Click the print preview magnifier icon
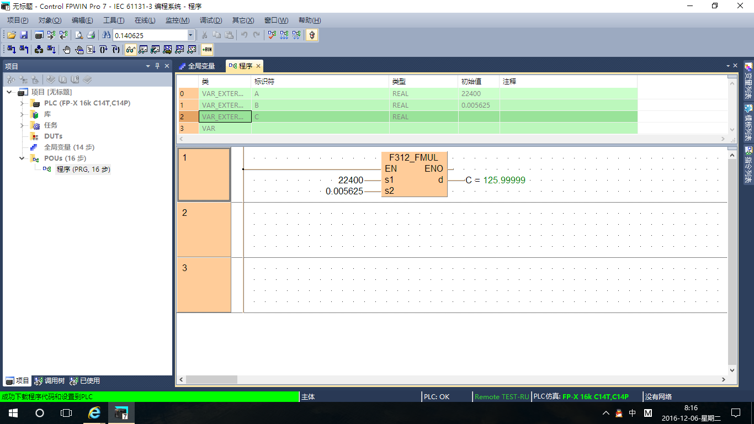This screenshot has width=754, height=424. coord(79,35)
